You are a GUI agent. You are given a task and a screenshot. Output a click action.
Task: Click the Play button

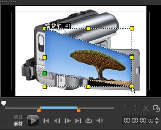[x=33, y=121]
